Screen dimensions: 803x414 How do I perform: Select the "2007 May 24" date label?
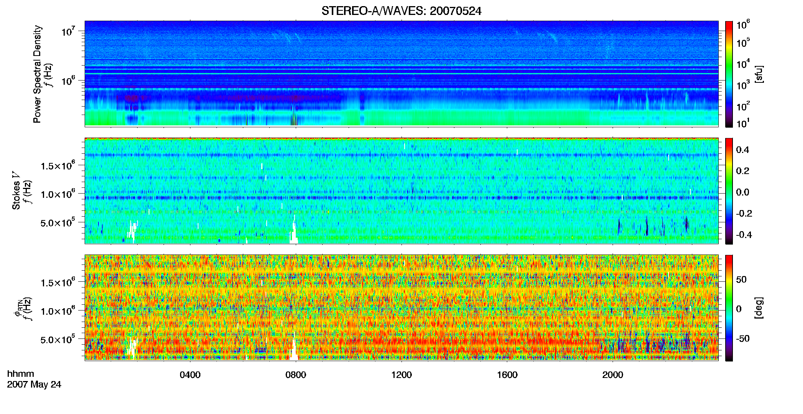click(34, 384)
